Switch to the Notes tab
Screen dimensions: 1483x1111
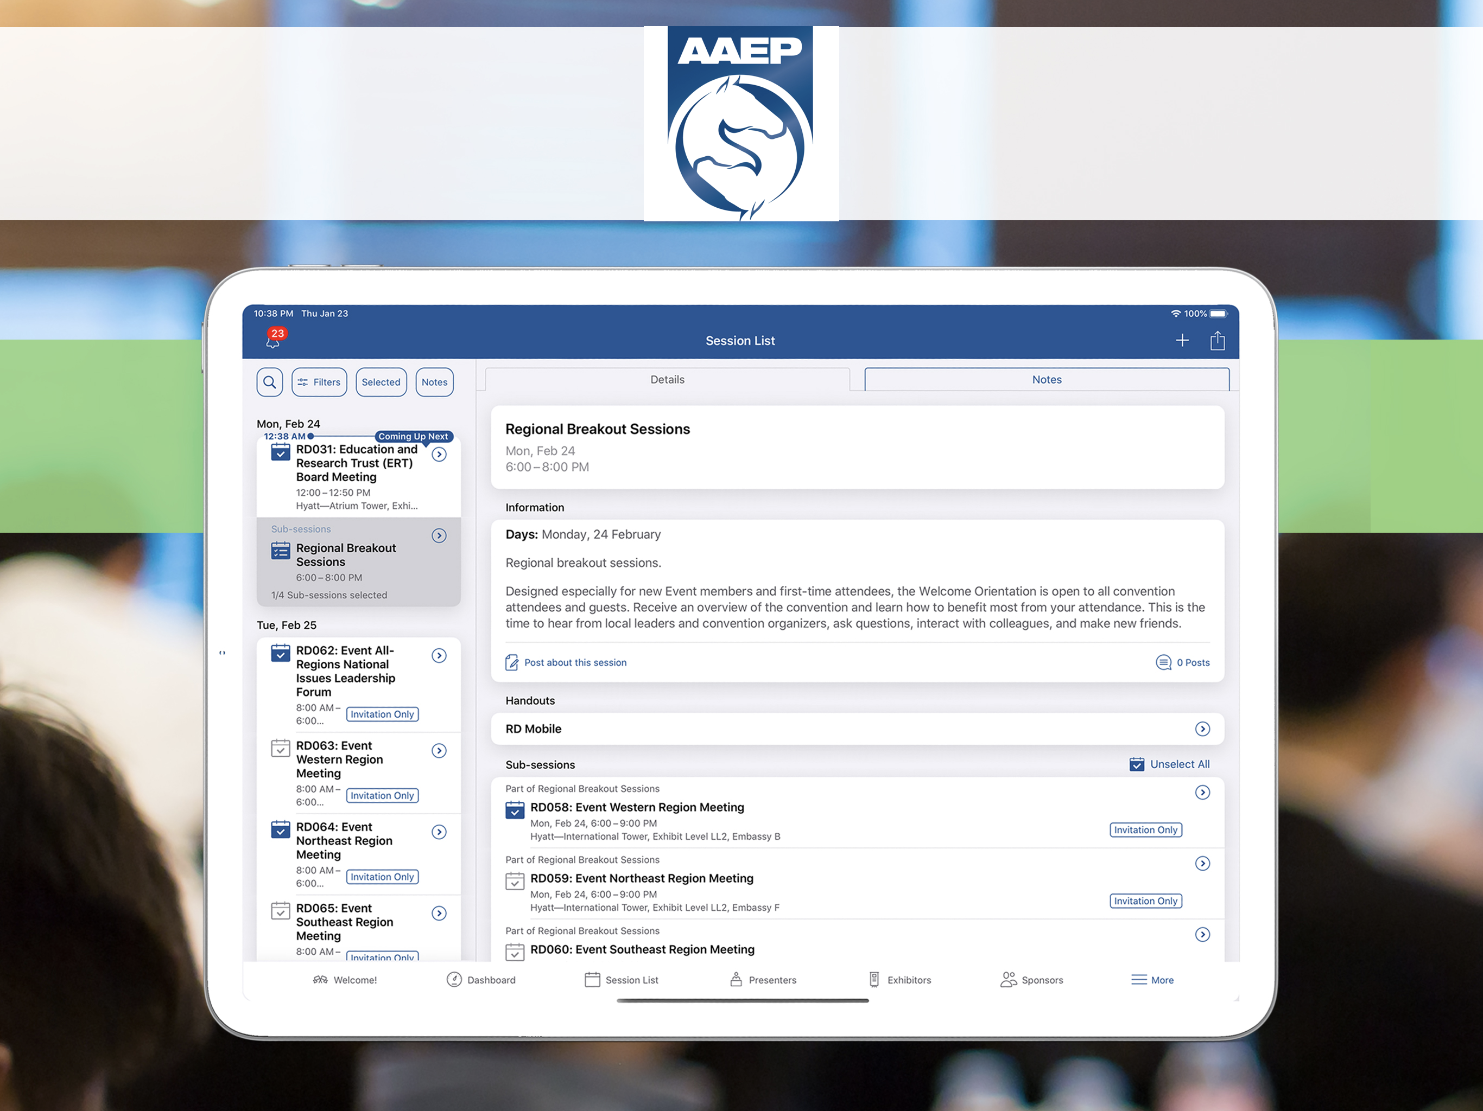click(1046, 379)
